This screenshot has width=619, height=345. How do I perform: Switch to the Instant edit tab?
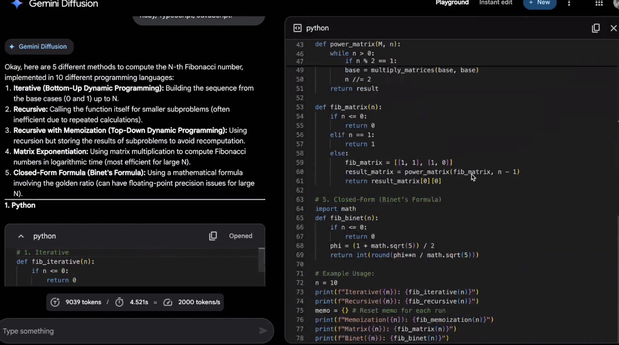pos(495,3)
